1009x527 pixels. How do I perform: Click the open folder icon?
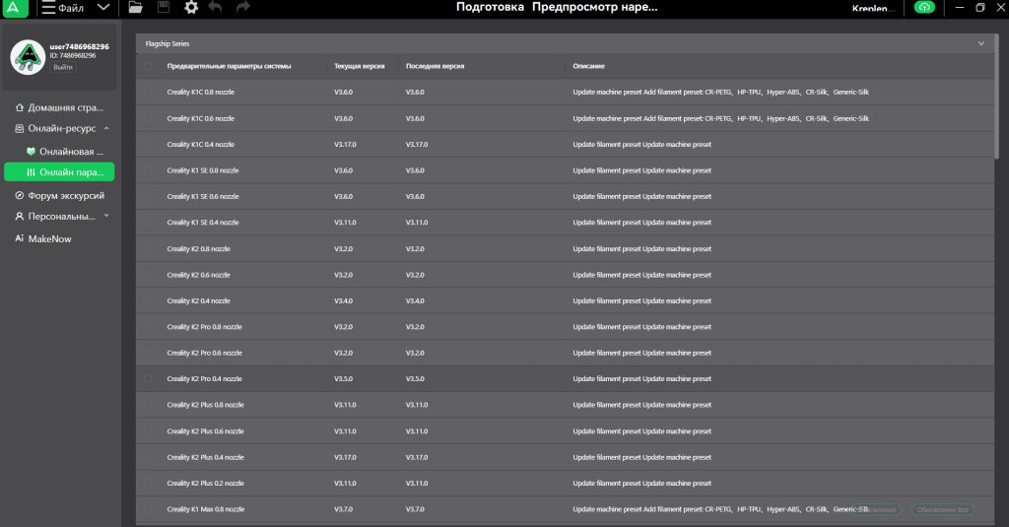click(x=136, y=8)
